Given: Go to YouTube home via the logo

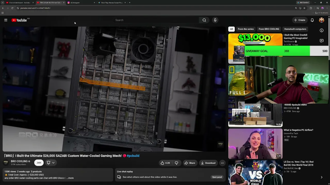Looking at the screenshot, I should [19, 20].
